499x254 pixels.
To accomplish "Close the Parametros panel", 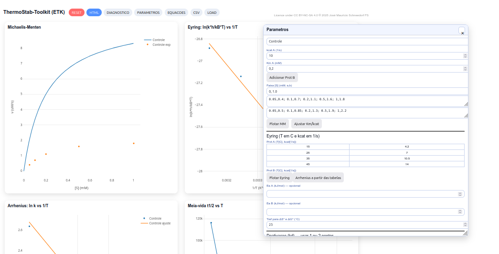I will tap(462, 31).
